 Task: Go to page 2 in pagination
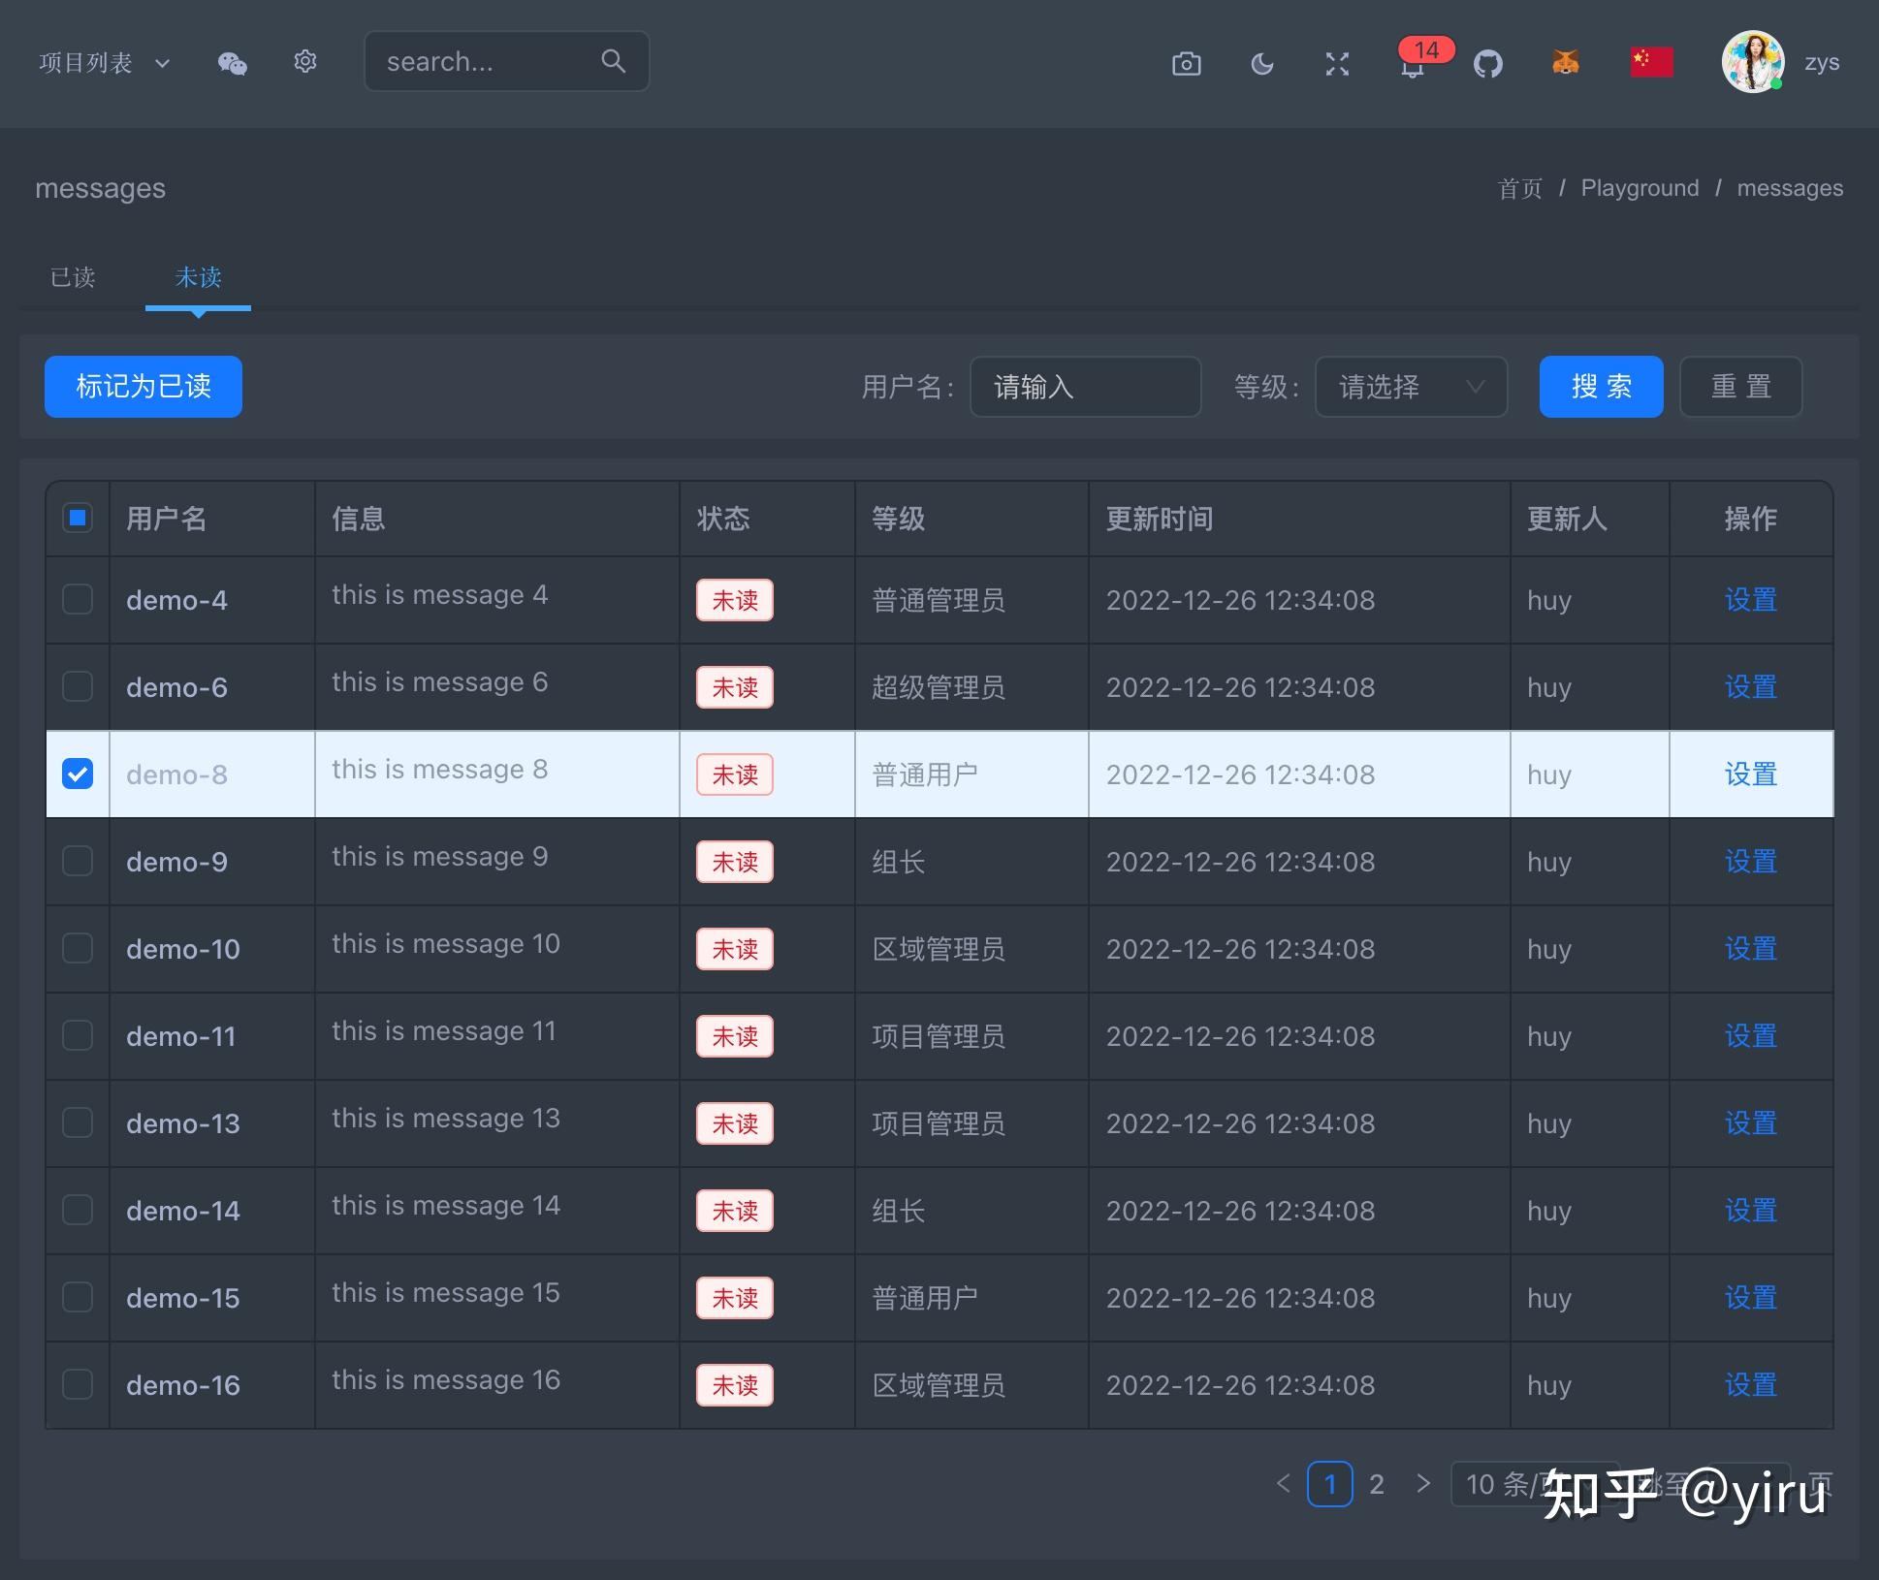pos(1377,1483)
